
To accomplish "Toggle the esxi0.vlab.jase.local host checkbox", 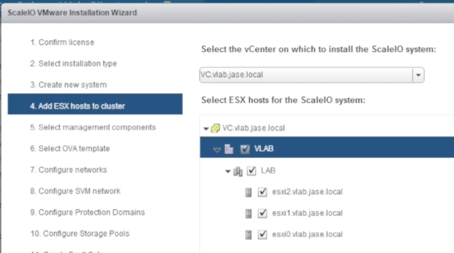I will click(262, 235).
